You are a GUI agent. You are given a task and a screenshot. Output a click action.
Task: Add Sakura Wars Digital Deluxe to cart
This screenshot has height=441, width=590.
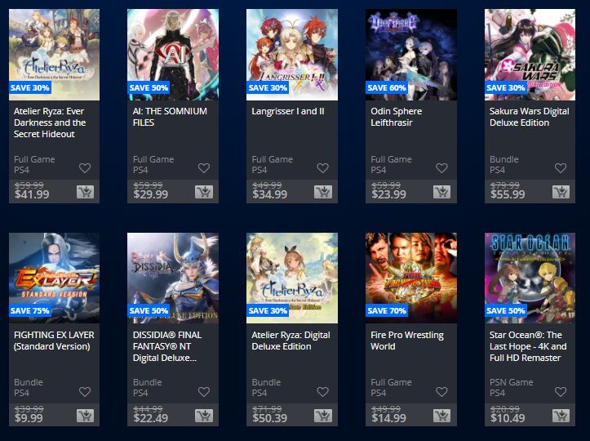point(561,192)
